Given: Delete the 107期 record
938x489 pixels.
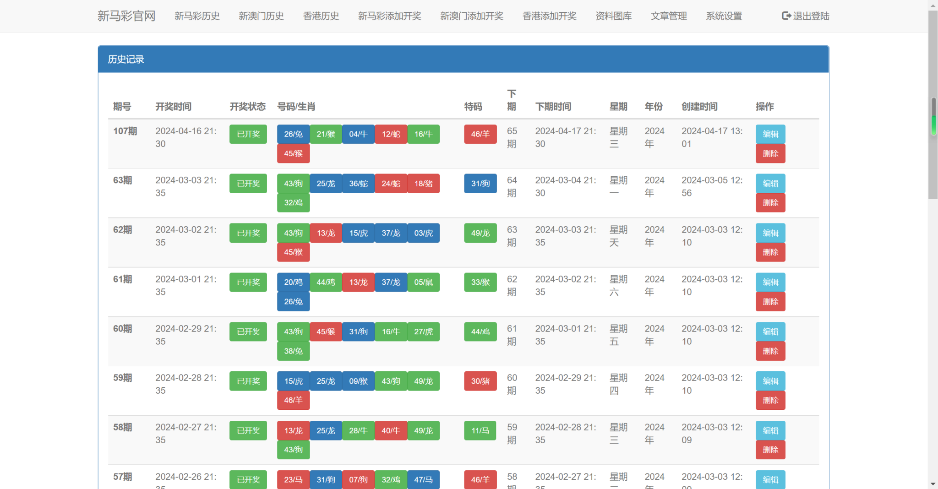Looking at the screenshot, I should pyautogui.click(x=770, y=153).
